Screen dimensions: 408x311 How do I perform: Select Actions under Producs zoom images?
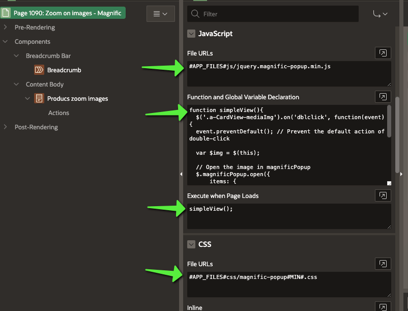point(59,113)
